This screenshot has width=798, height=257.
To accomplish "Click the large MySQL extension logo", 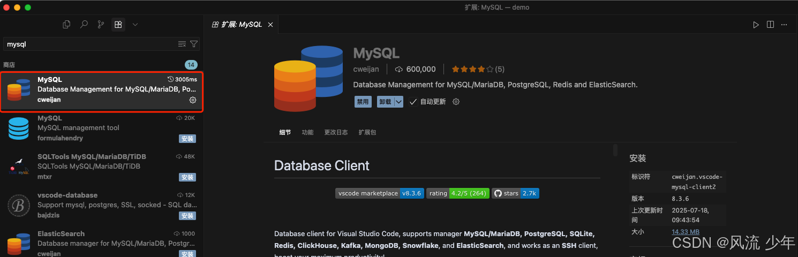I will [x=308, y=79].
